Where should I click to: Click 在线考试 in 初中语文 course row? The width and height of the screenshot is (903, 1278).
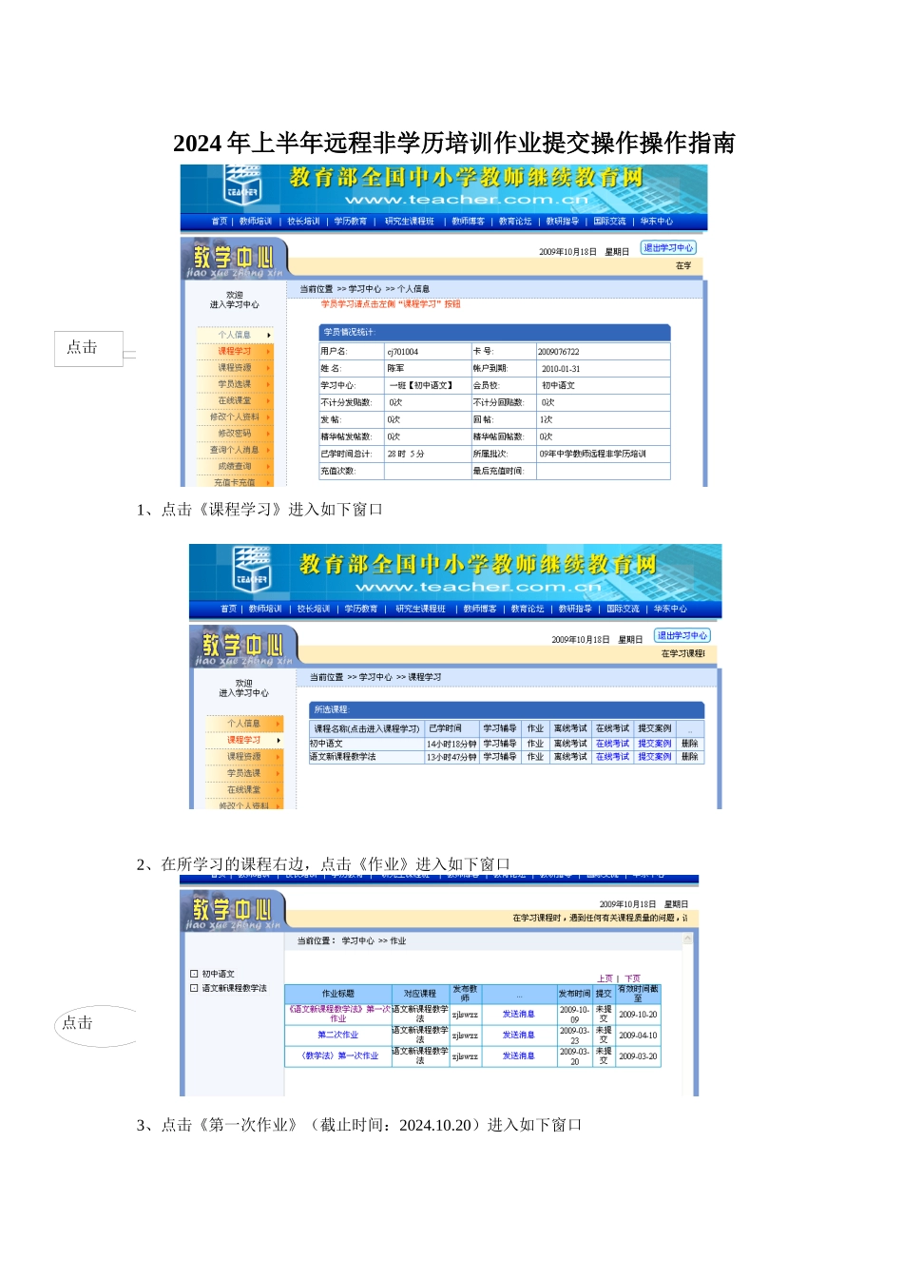pyautogui.click(x=612, y=744)
